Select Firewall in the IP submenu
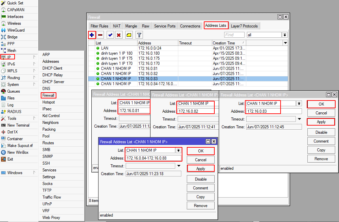This screenshot has width=339, height=222. coord(62,95)
